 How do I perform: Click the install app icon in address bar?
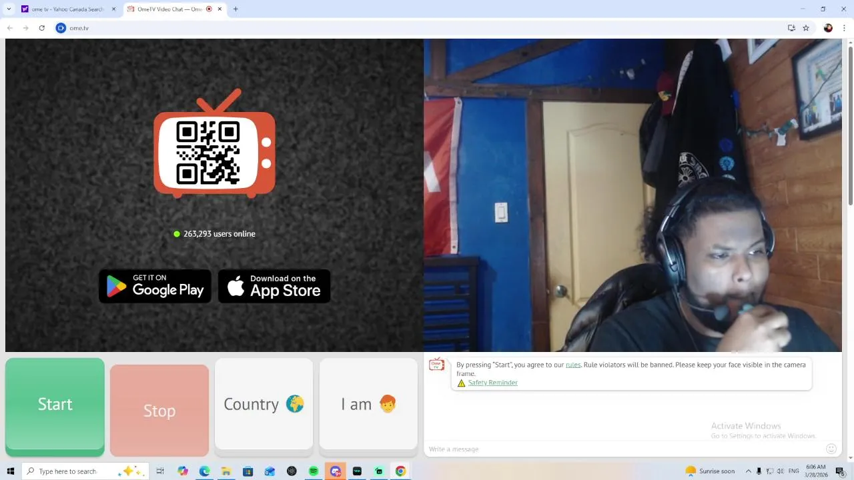point(791,28)
